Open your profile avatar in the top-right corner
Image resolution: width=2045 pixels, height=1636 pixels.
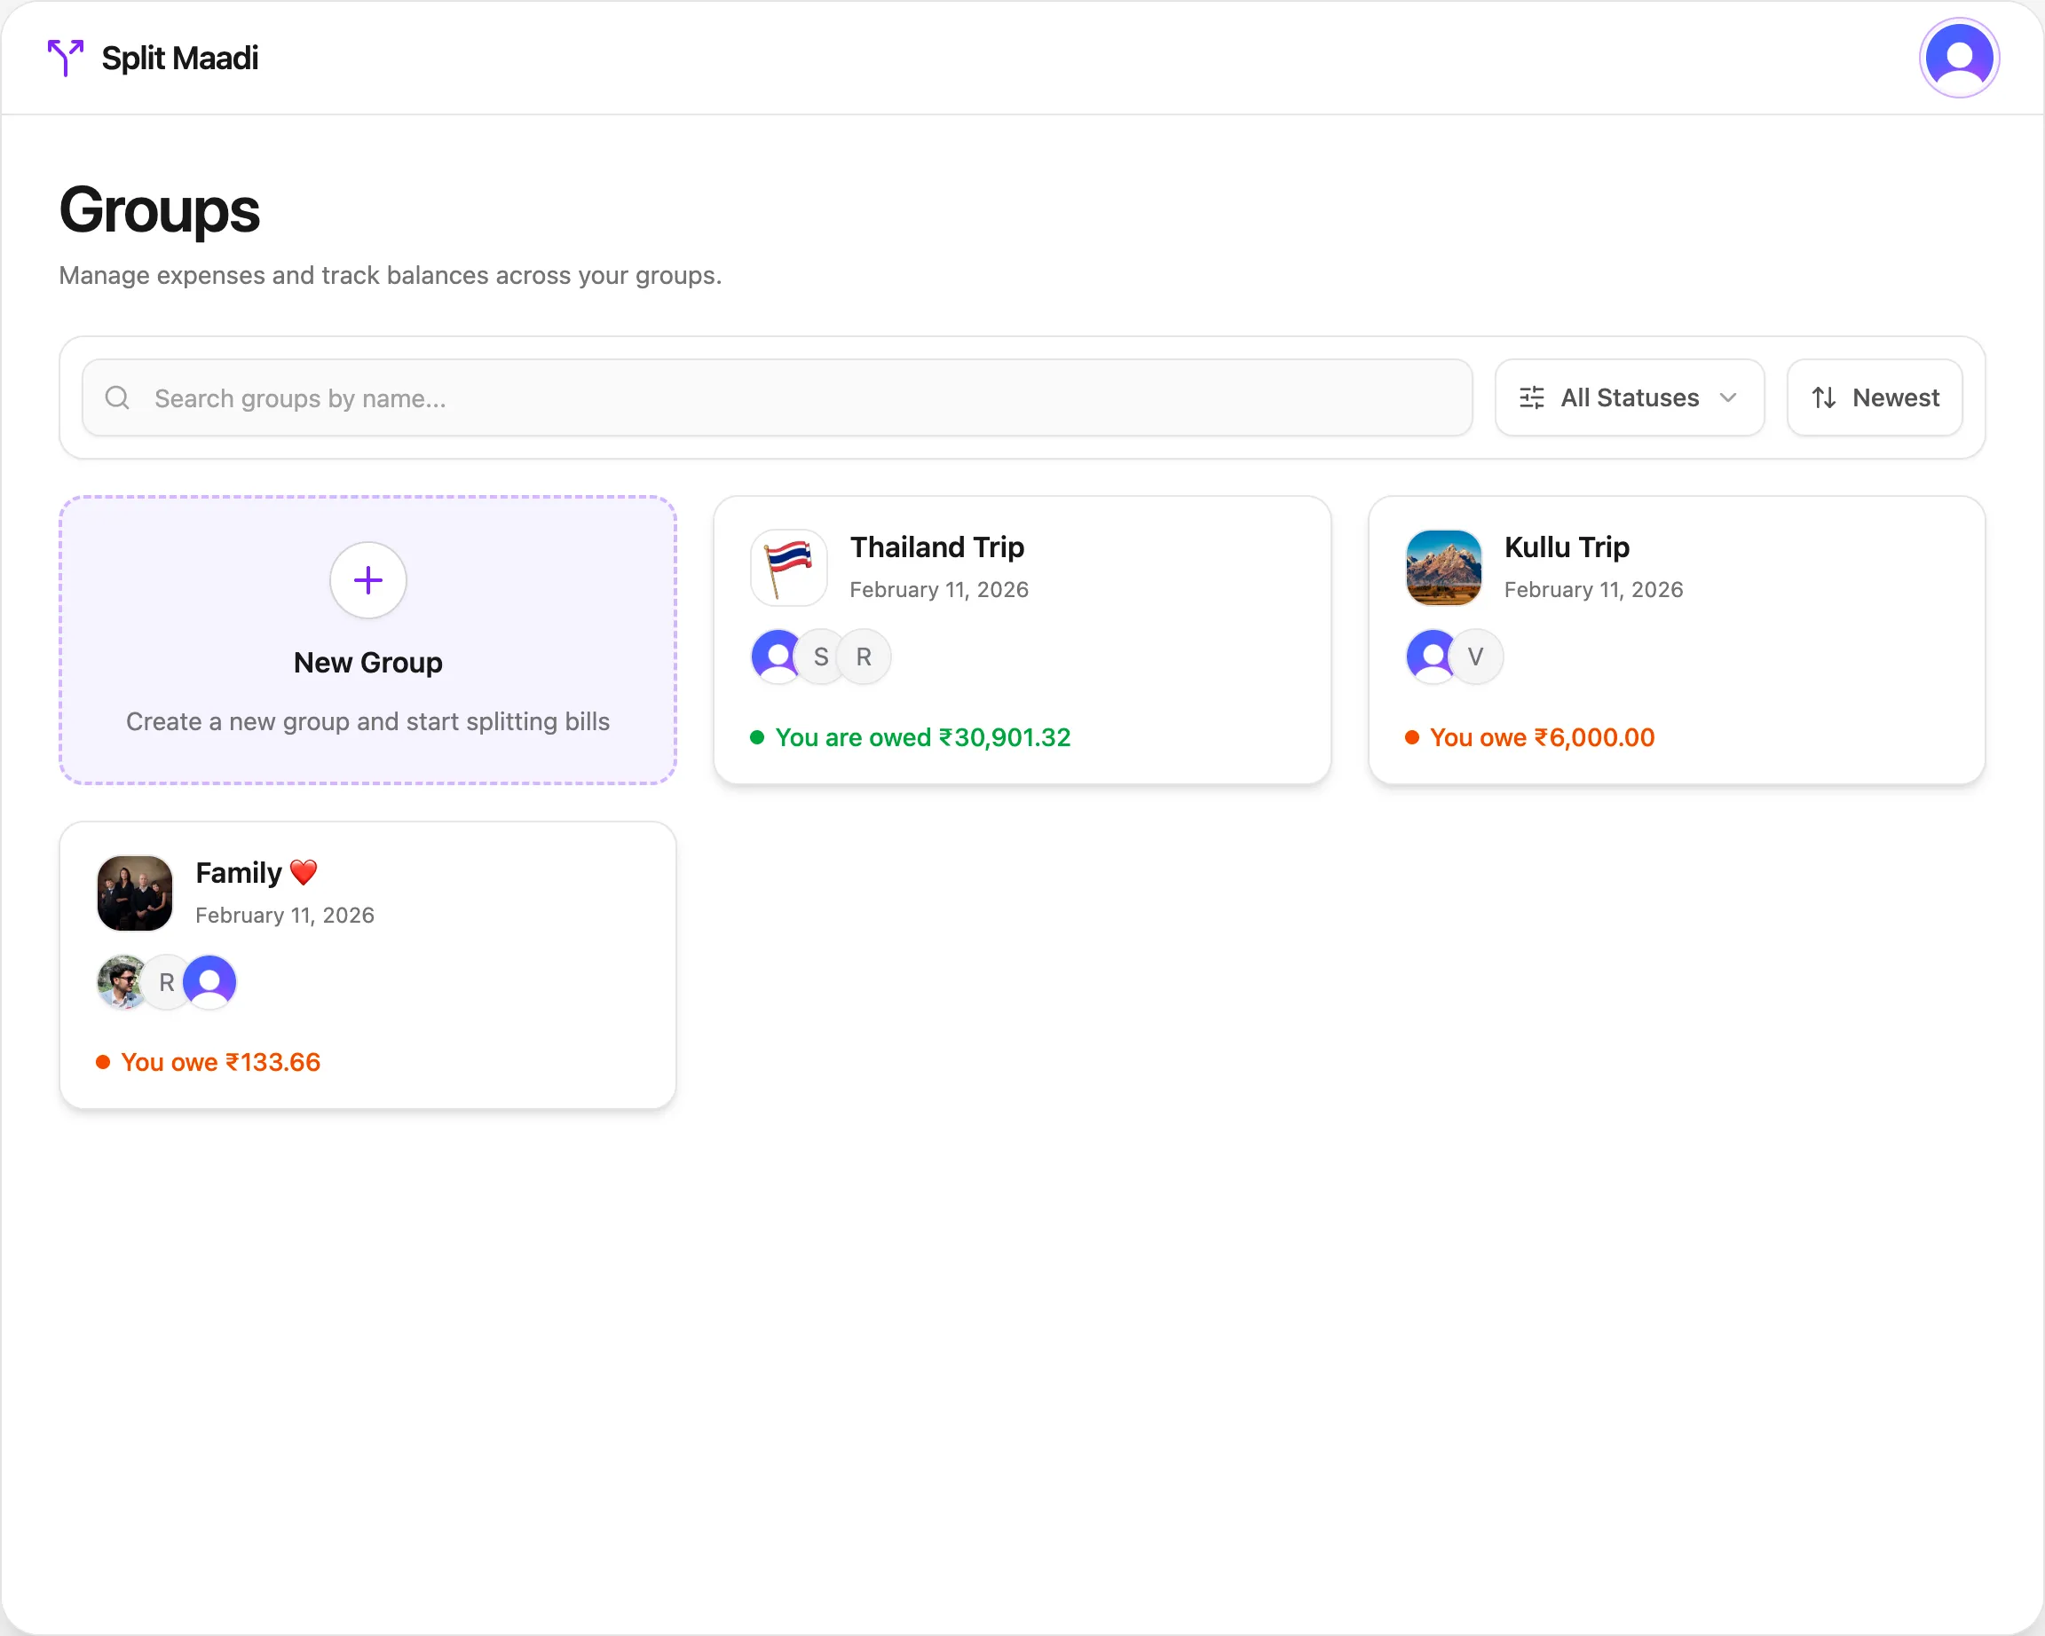pyautogui.click(x=1959, y=58)
